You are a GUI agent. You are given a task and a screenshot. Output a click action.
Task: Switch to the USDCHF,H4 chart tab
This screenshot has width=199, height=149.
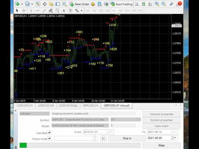[46, 106]
